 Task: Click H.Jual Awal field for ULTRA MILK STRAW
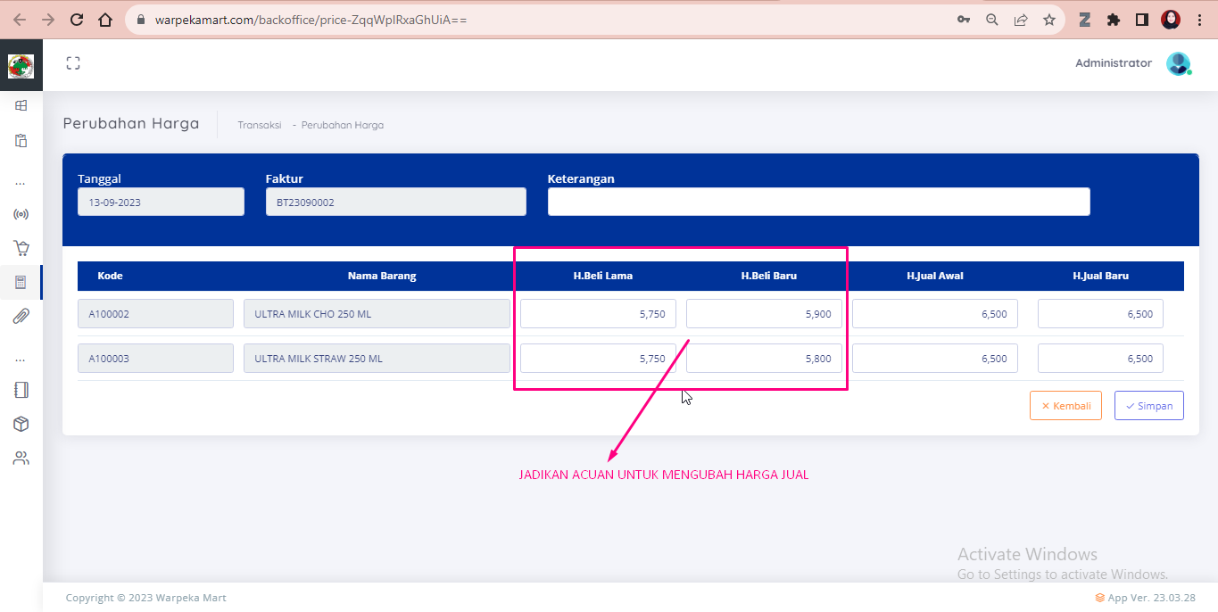[x=935, y=359]
